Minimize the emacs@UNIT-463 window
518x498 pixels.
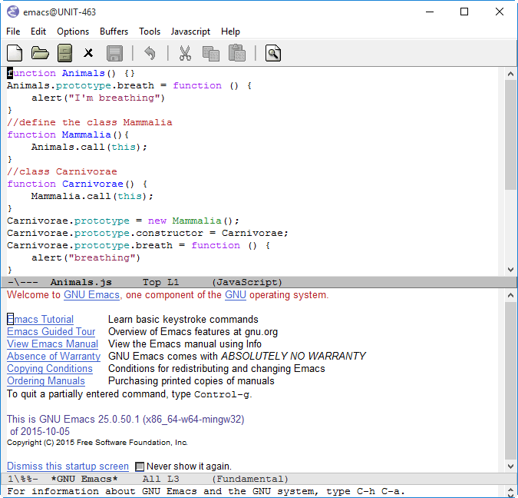click(x=430, y=12)
